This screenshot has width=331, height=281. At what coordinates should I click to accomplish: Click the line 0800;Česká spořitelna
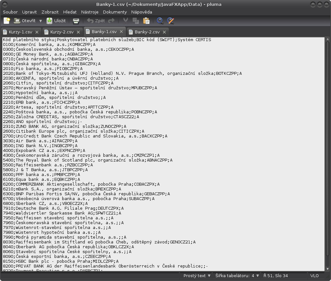pos(52,64)
